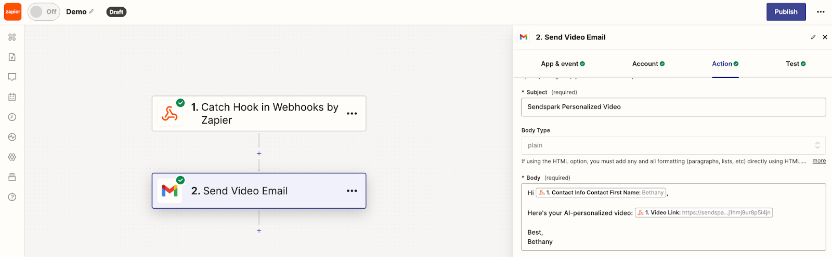Click the Gmail icon in panel header
The height and width of the screenshot is (257, 832).
(x=524, y=37)
